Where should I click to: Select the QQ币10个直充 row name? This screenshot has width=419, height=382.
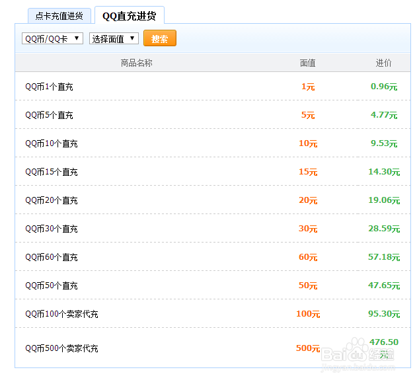tap(52, 143)
